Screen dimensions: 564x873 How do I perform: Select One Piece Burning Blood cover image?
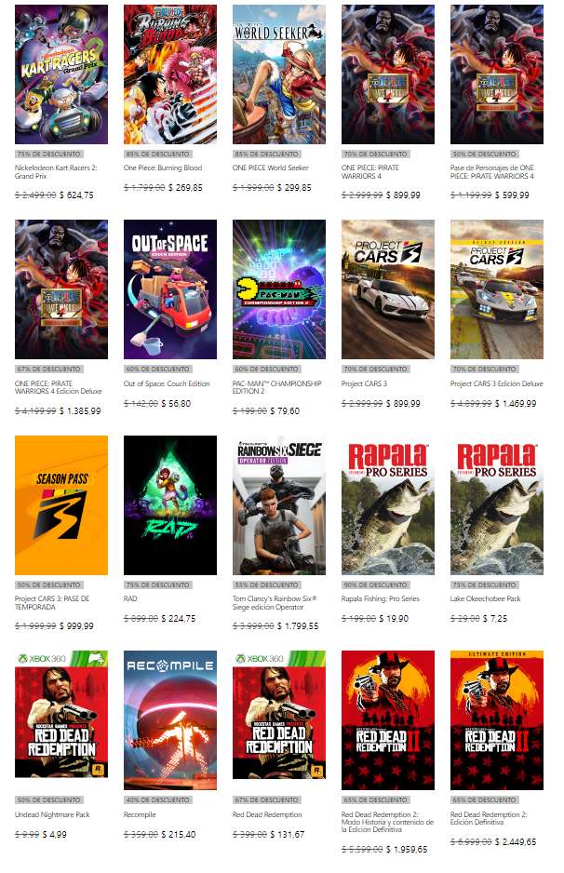coord(169,74)
